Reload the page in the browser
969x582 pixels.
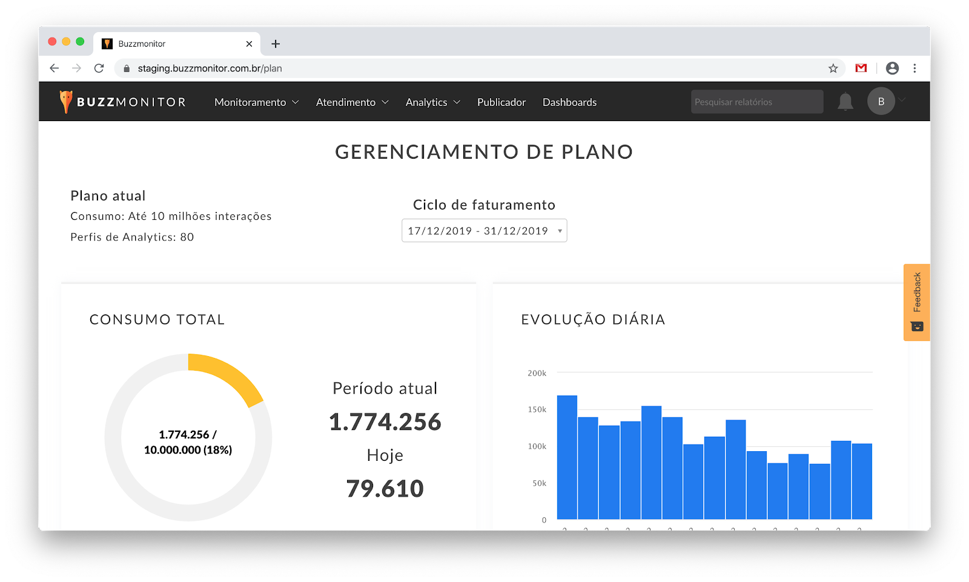pos(99,68)
